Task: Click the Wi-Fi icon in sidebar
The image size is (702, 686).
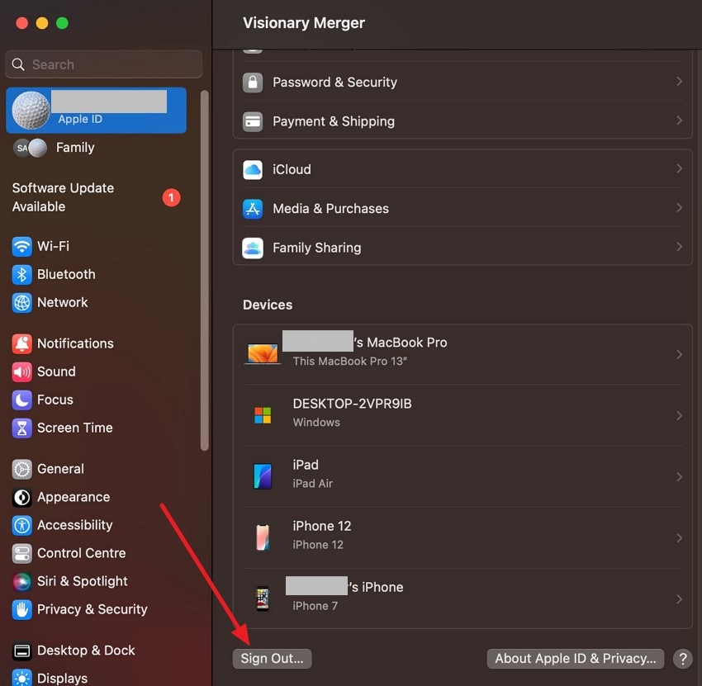Action: (x=21, y=246)
